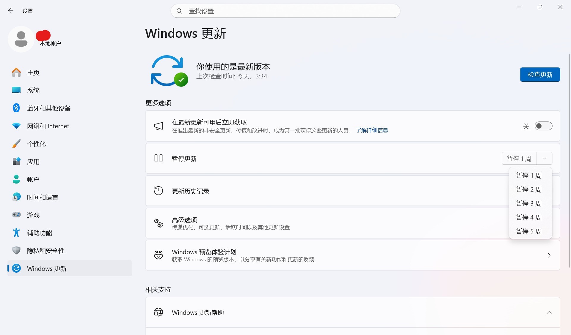
Task: Expand Windows 预览体验计划 chevron
Action: [549, 255]
